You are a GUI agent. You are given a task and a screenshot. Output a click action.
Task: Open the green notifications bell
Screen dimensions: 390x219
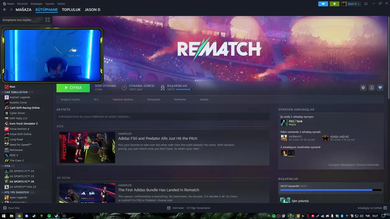334,4
